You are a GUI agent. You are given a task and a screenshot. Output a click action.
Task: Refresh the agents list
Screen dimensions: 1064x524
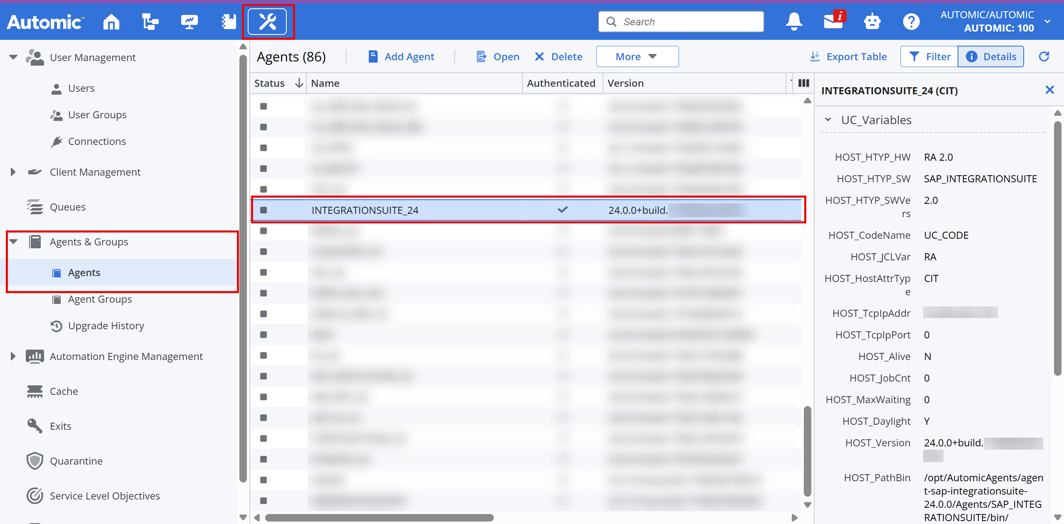[x=1044, y=56]
